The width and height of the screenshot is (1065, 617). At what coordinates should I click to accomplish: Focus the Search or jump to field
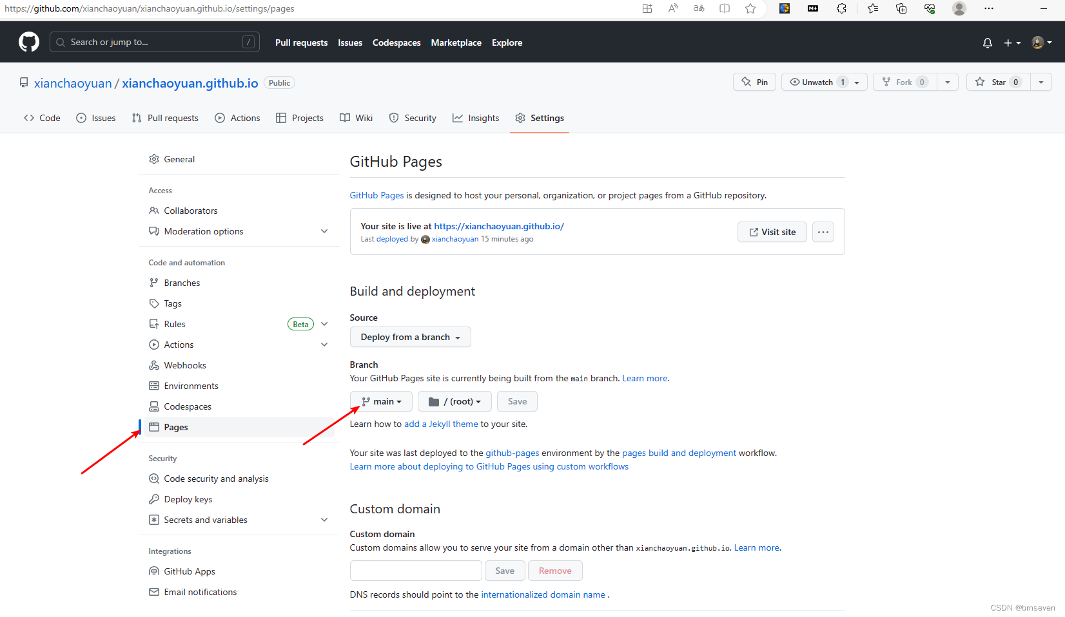coord(155,42)
